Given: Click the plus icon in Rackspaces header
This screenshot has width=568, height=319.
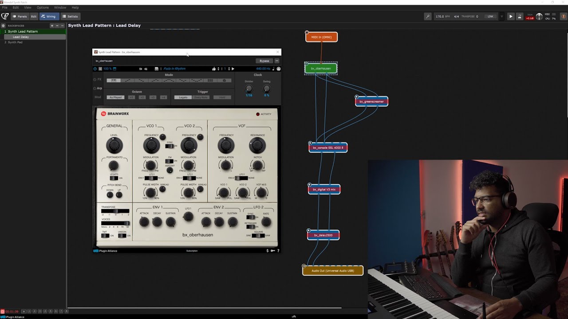Looking at the screenshot, I should [x=52, y=26].
